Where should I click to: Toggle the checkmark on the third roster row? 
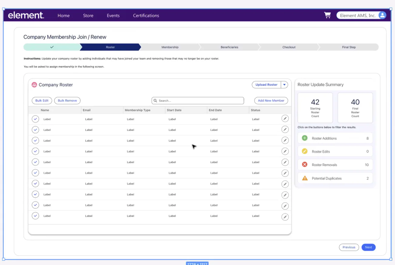point(35,140)
